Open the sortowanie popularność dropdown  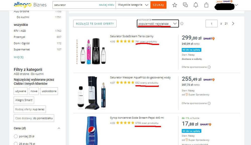[158, 24]
